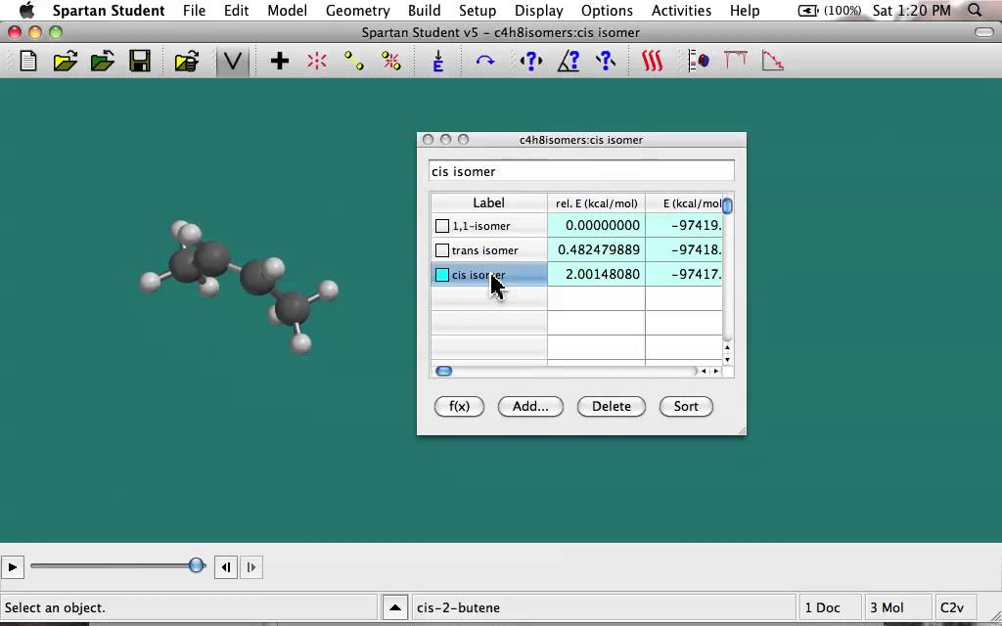Step to the previous molecule
The height and width of the screenshot is (626, 1002).
pos(226,566)
